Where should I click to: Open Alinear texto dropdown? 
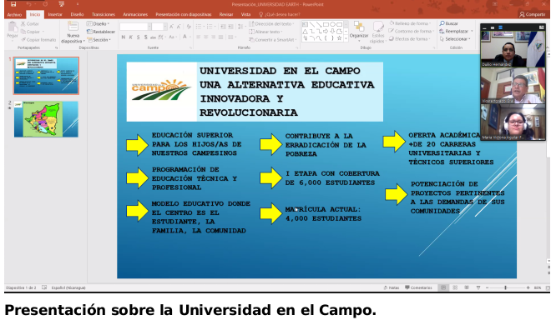(266, 32)
